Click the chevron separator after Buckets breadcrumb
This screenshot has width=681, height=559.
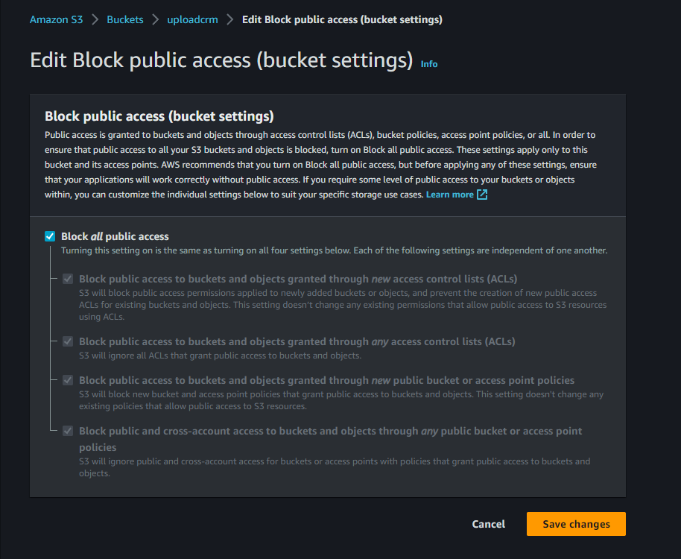click(x=156, y=19)
